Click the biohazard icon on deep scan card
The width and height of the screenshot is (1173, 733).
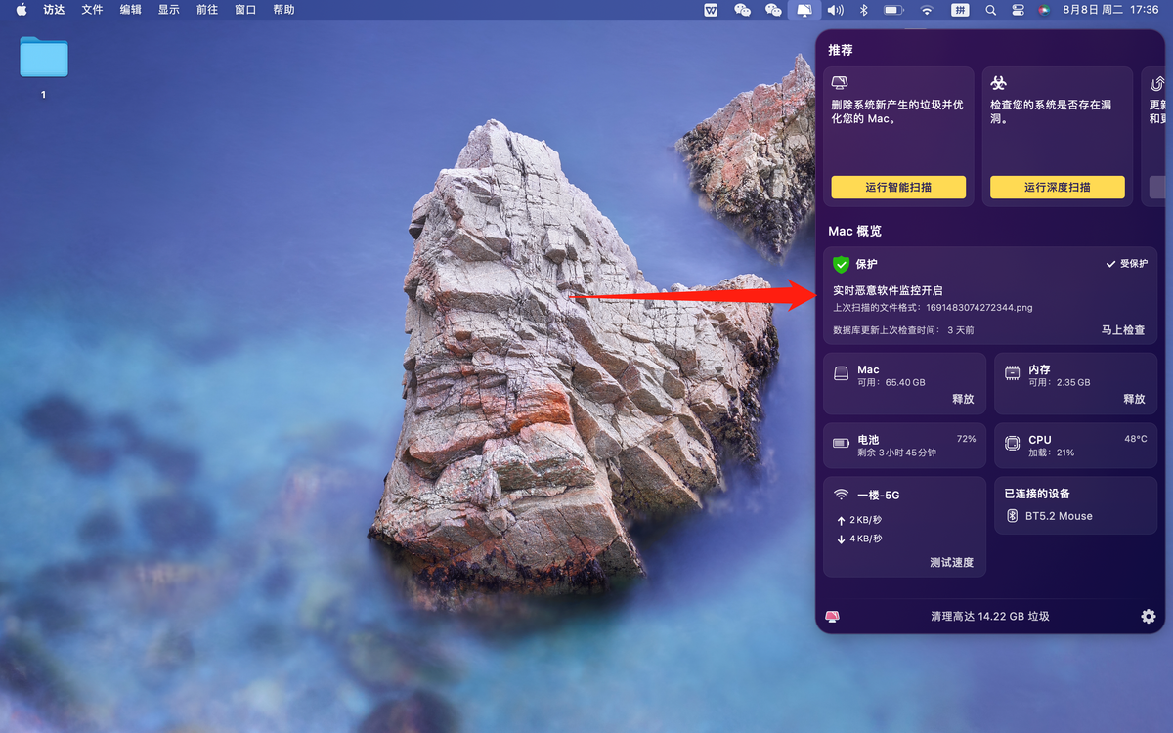998,83
